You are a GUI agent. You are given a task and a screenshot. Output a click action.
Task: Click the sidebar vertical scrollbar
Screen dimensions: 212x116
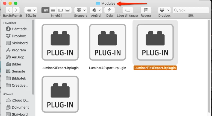33,57
